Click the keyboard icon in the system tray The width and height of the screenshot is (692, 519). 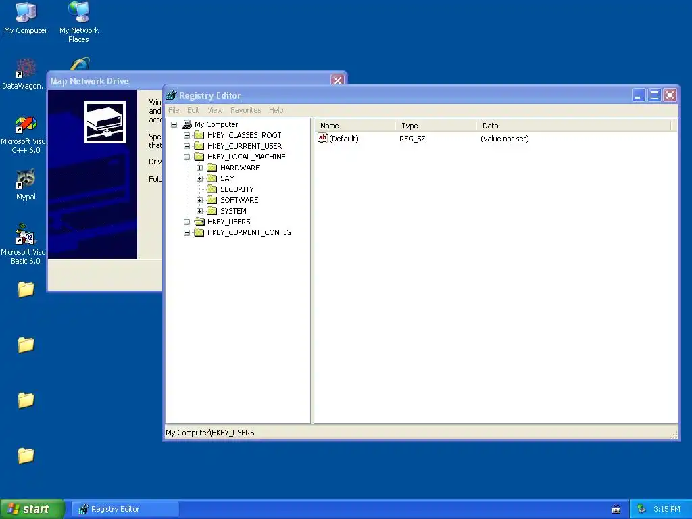[616, 510]
